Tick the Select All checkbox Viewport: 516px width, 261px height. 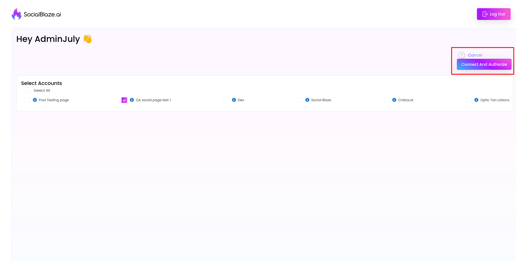tap(28, 90)
